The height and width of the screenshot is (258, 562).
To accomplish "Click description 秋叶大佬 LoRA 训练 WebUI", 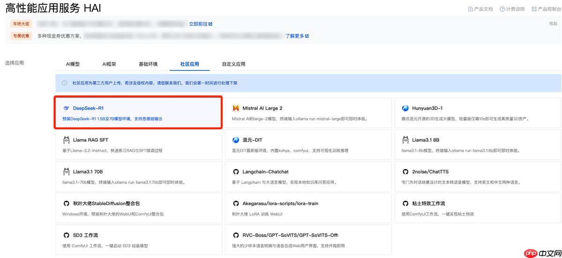I will 257,214.
